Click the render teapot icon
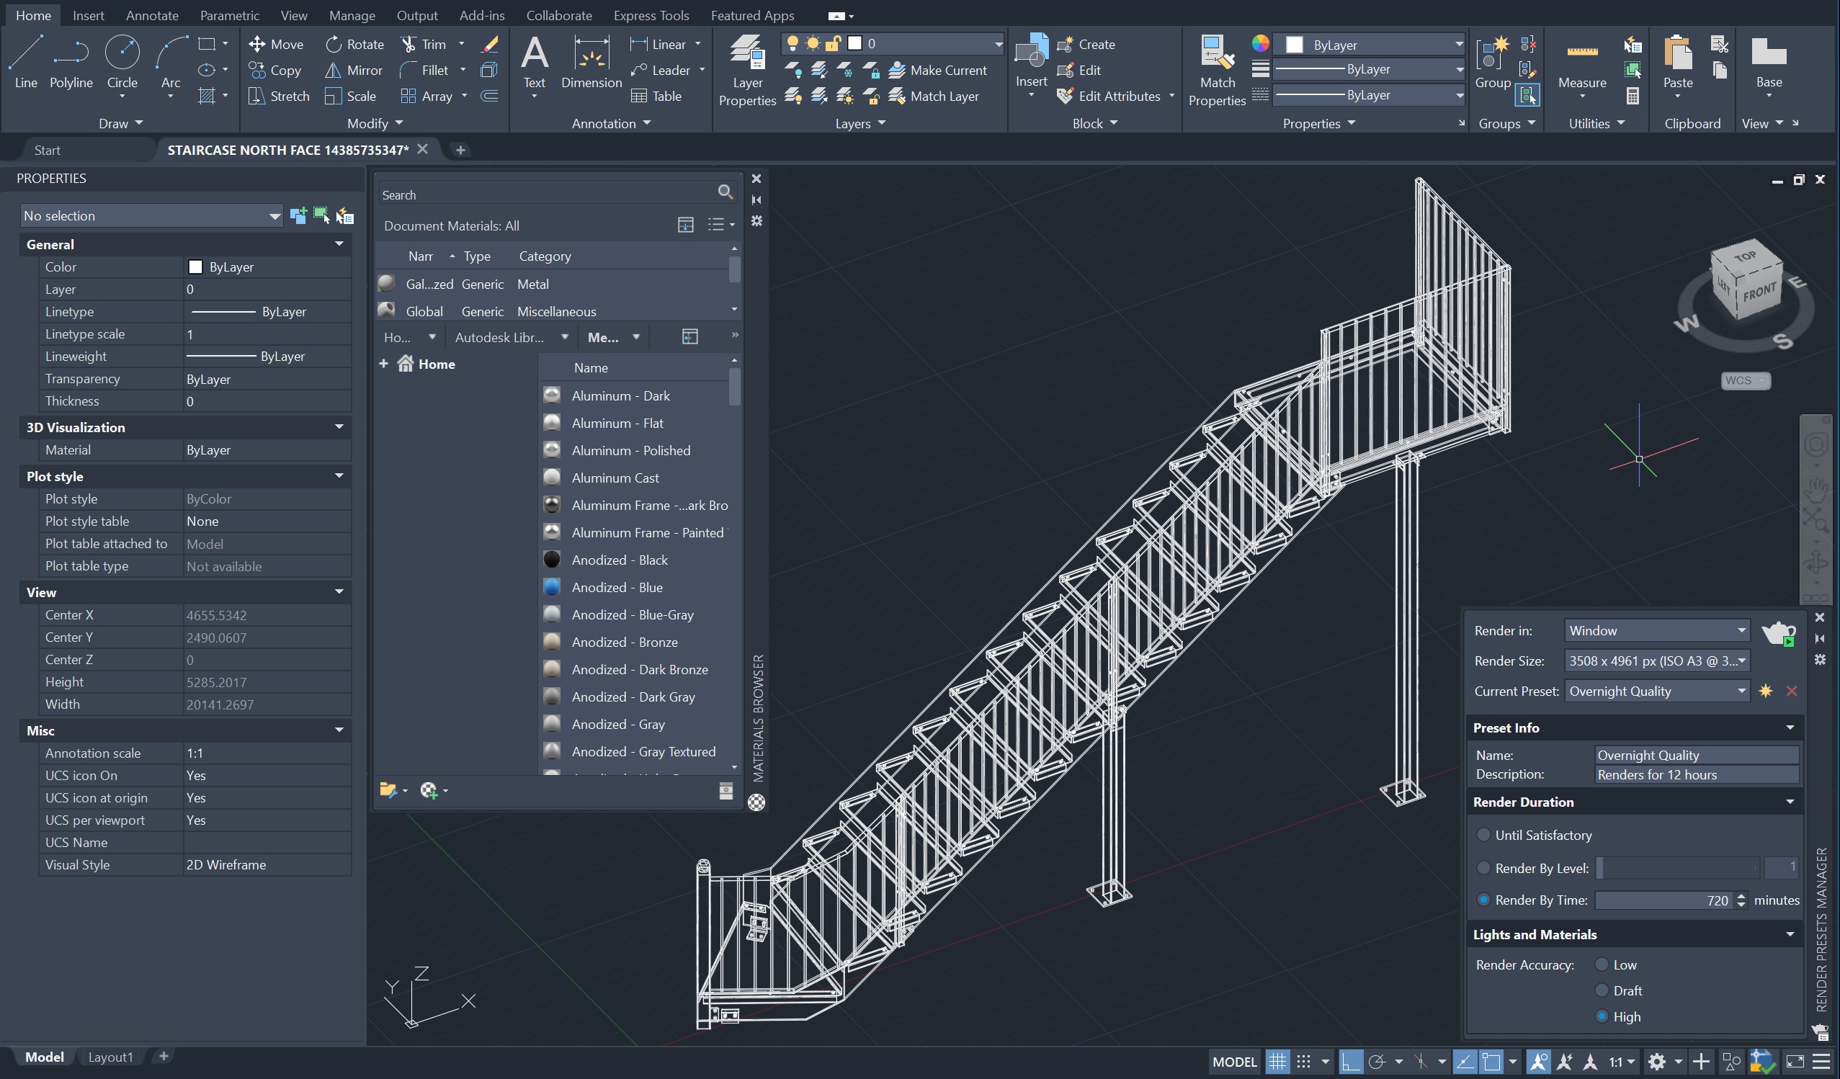The width and height of the screenshot is (1840, 1079). (1777, 632)
